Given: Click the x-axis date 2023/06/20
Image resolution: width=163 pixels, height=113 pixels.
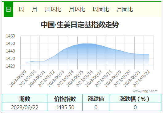Looking at the screenshot, I should point(122,79).
